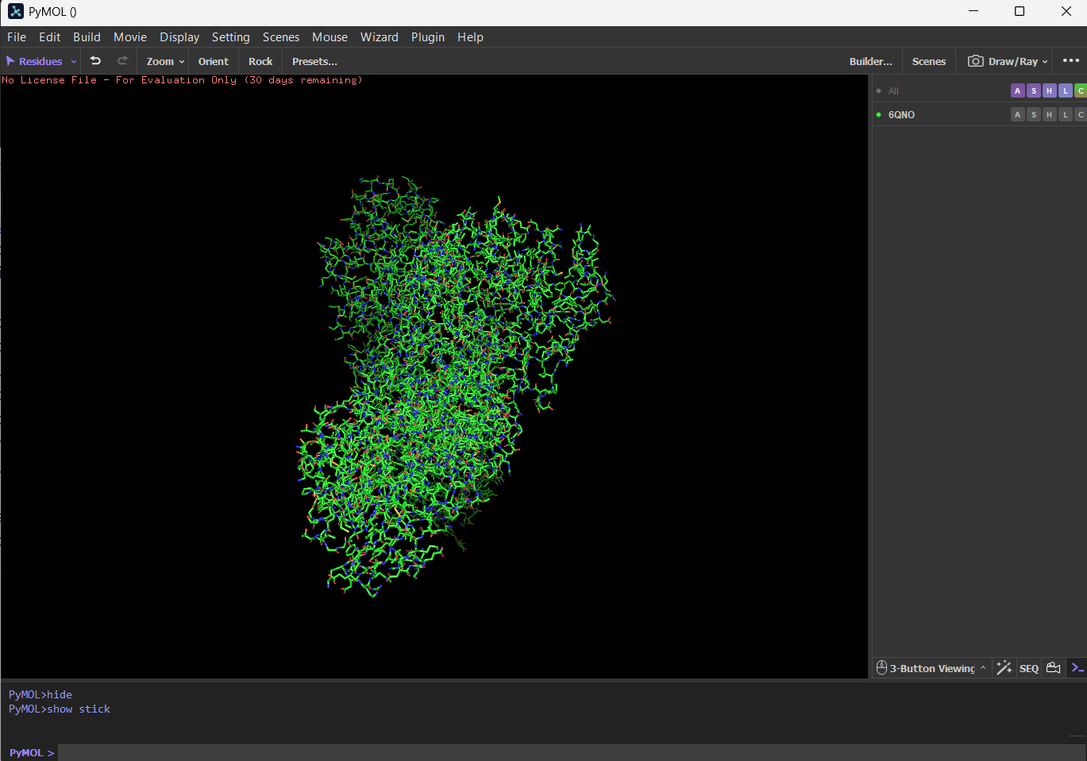Open Label menu for All objects
The height and width of the screenshot is (761, 1087).
1066,91
